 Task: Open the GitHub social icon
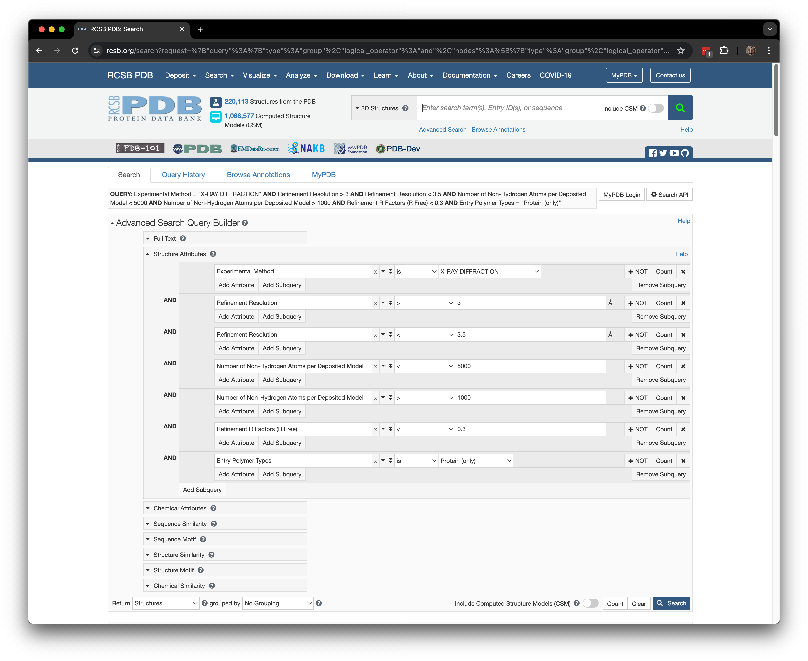tap(685, 153)
